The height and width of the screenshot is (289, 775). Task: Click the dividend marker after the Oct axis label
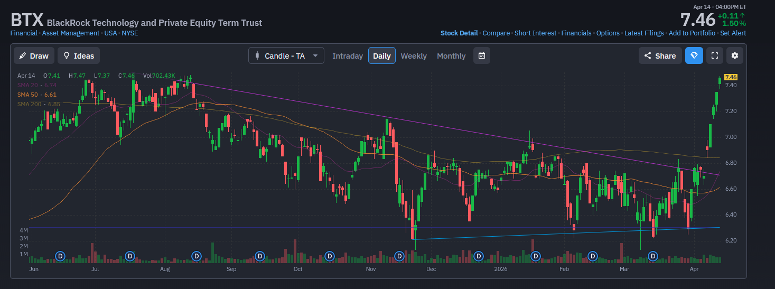(329, 256)
